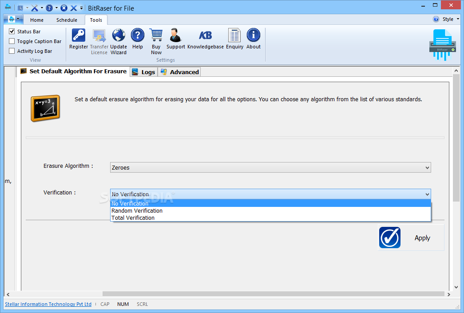Image resolution: width=464 pixels, height=313 pixels.
Task: Expand the Style dropdown arrow
Action: click(458, 19)
